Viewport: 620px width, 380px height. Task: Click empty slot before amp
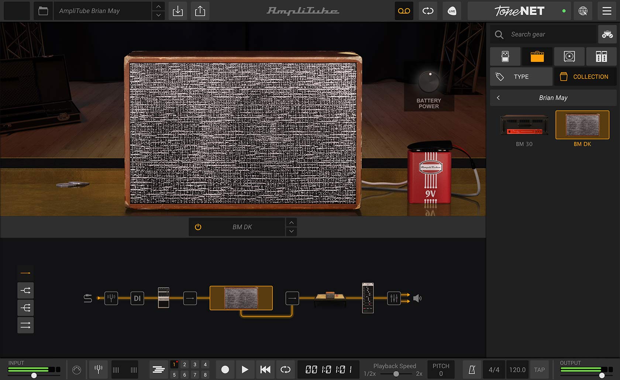pyautogui.click(x=190, y=298)
